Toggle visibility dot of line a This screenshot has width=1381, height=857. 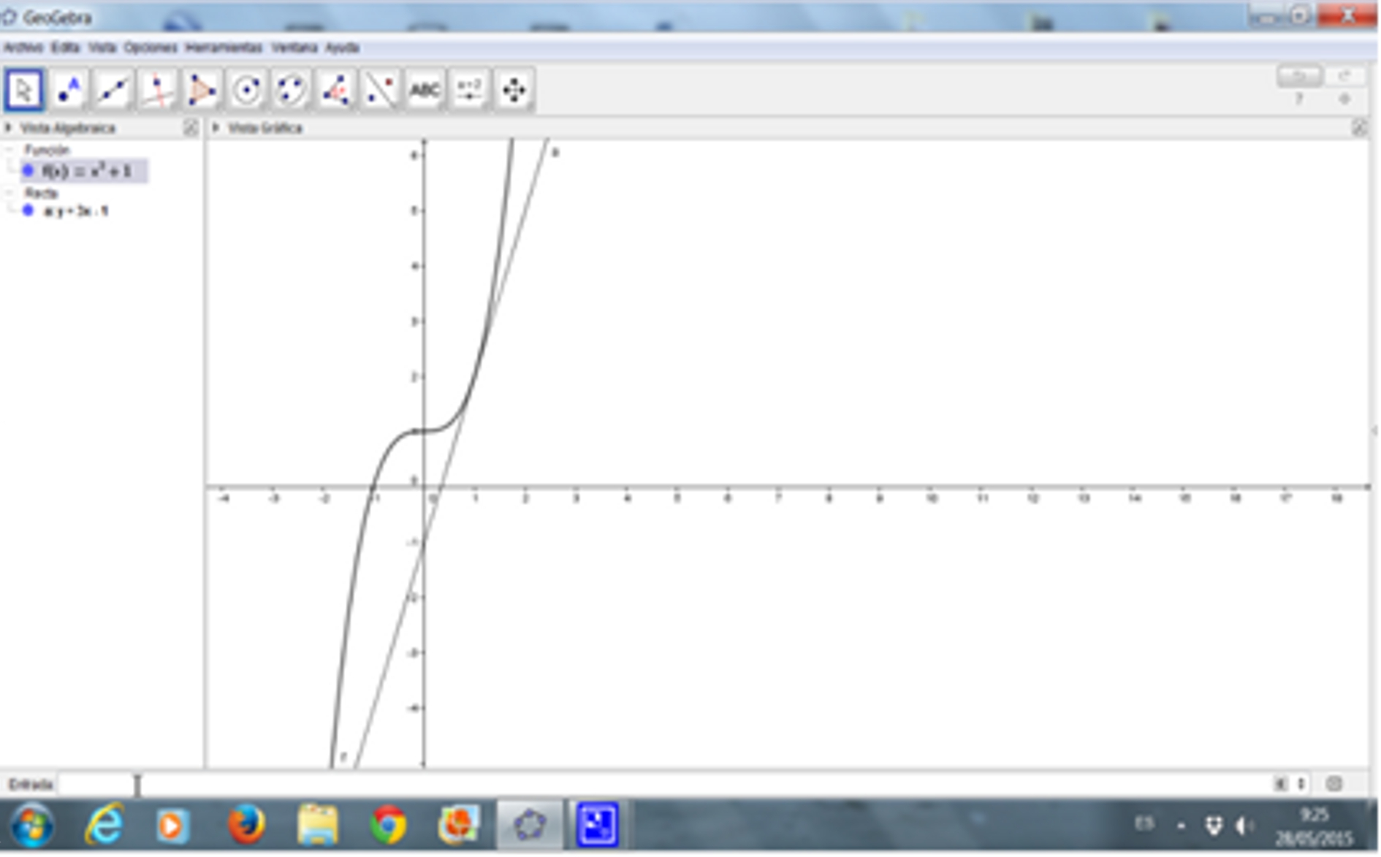[28, 211]
